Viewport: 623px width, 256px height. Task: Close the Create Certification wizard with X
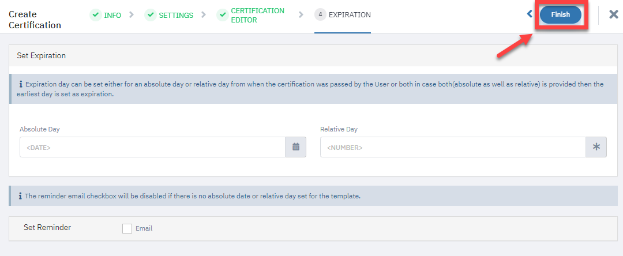click(x=613, y=14)
